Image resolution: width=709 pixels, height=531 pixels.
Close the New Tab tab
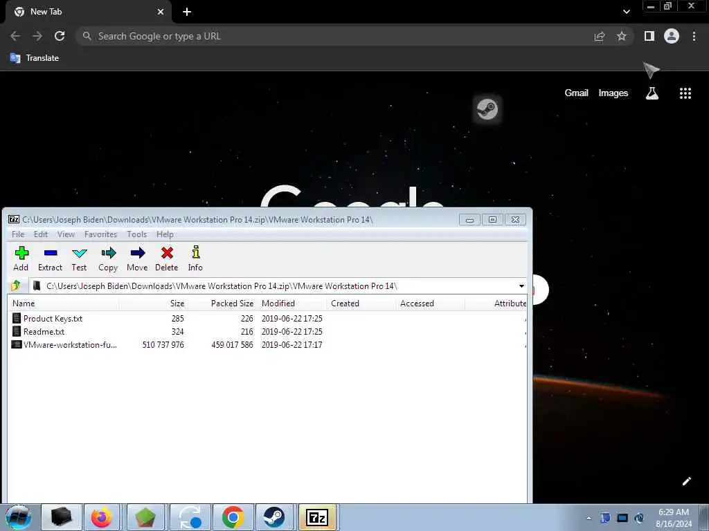pyautogui.click(x=161, y=12)
